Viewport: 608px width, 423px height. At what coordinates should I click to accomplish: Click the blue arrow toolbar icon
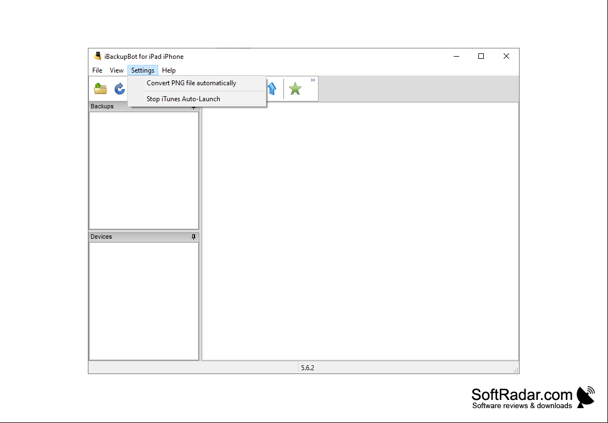[x=272, y=89]
